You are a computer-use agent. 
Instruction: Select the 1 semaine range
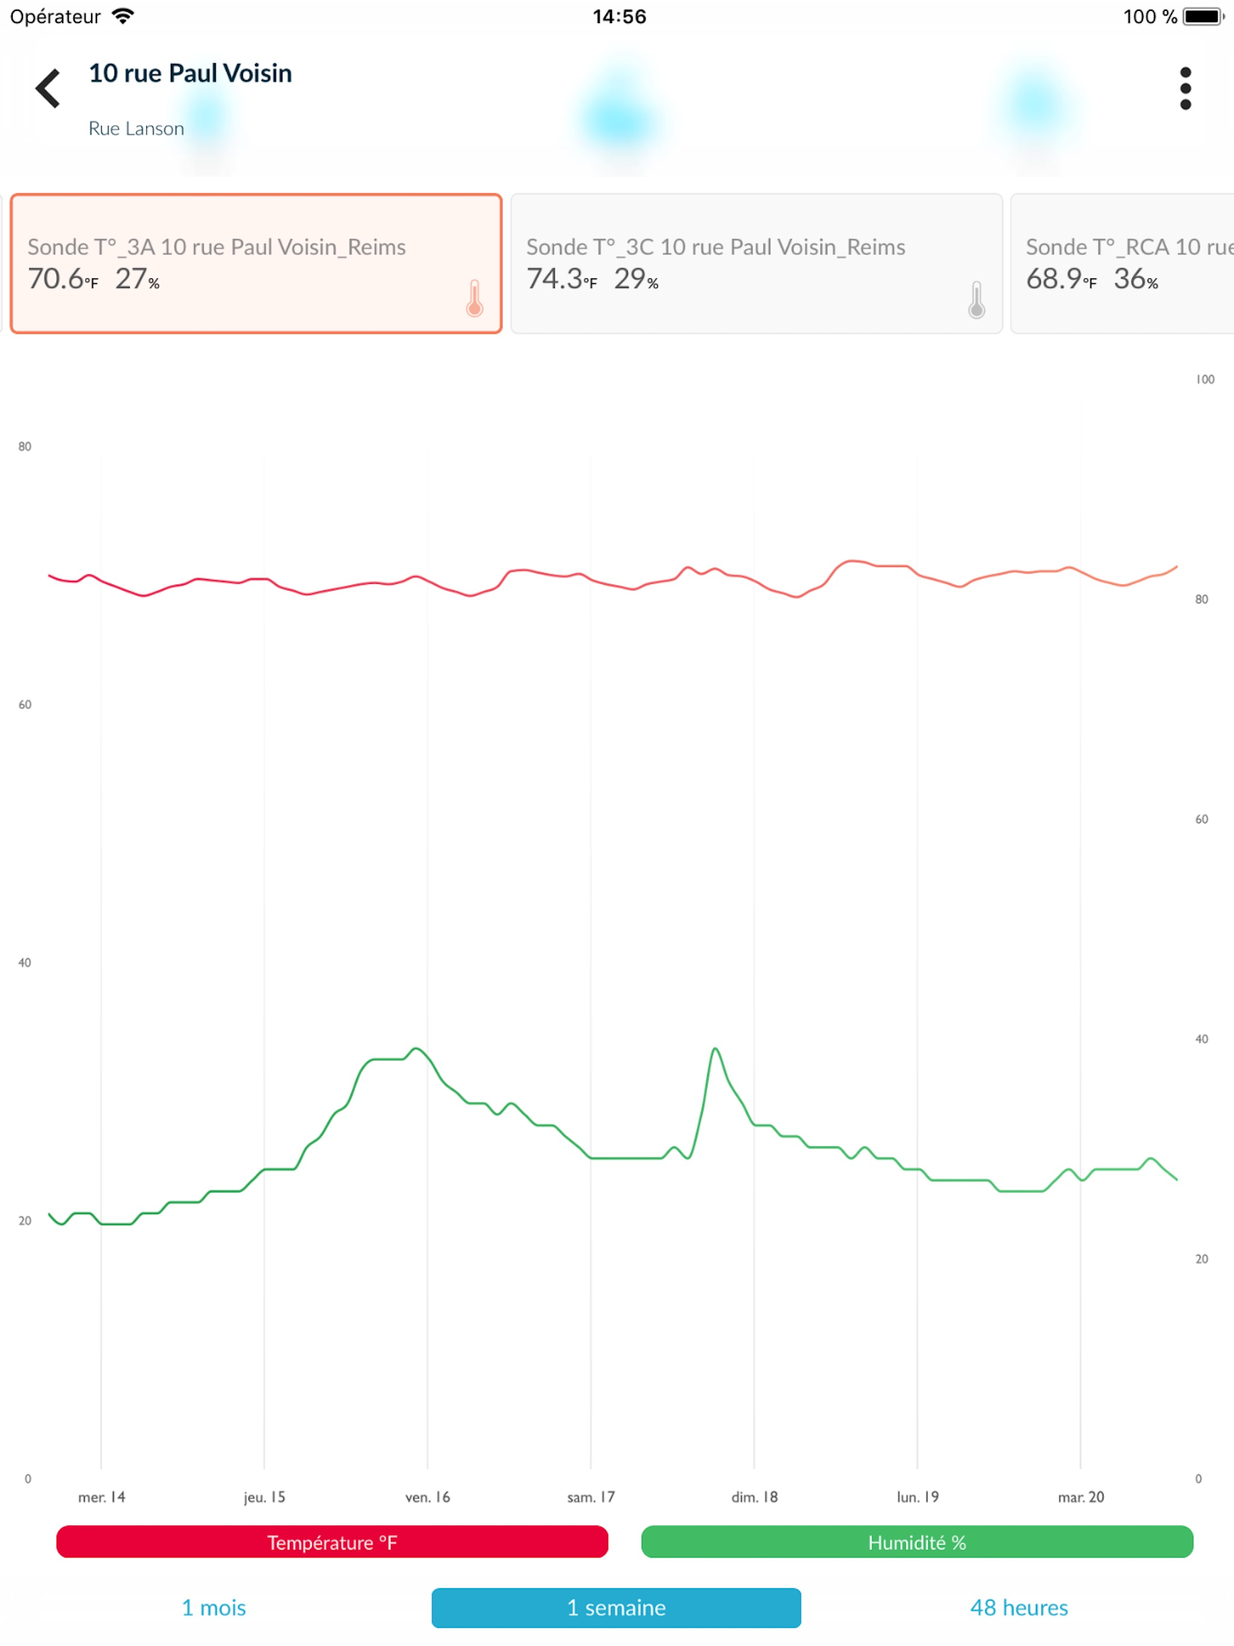tap(616, 1607)
